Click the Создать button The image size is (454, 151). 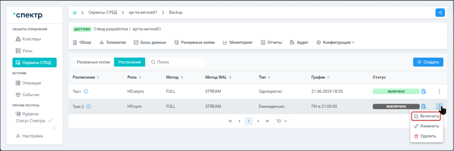[x=428, y=62]
